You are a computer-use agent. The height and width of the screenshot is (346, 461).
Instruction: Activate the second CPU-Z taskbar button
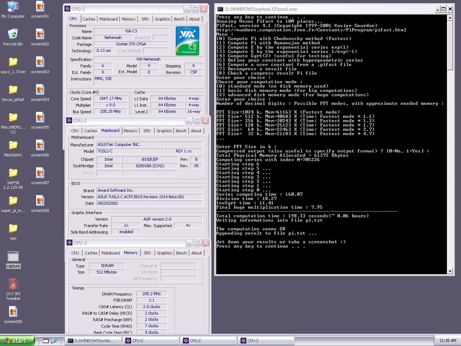(x=208, y=341)
